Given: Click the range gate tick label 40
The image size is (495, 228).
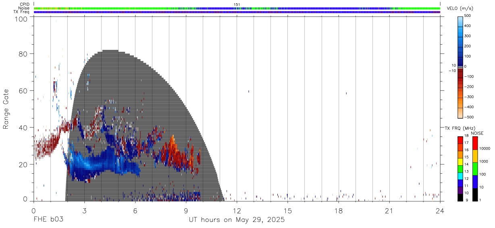Looking at the screenshot, I should click(23, 127).
